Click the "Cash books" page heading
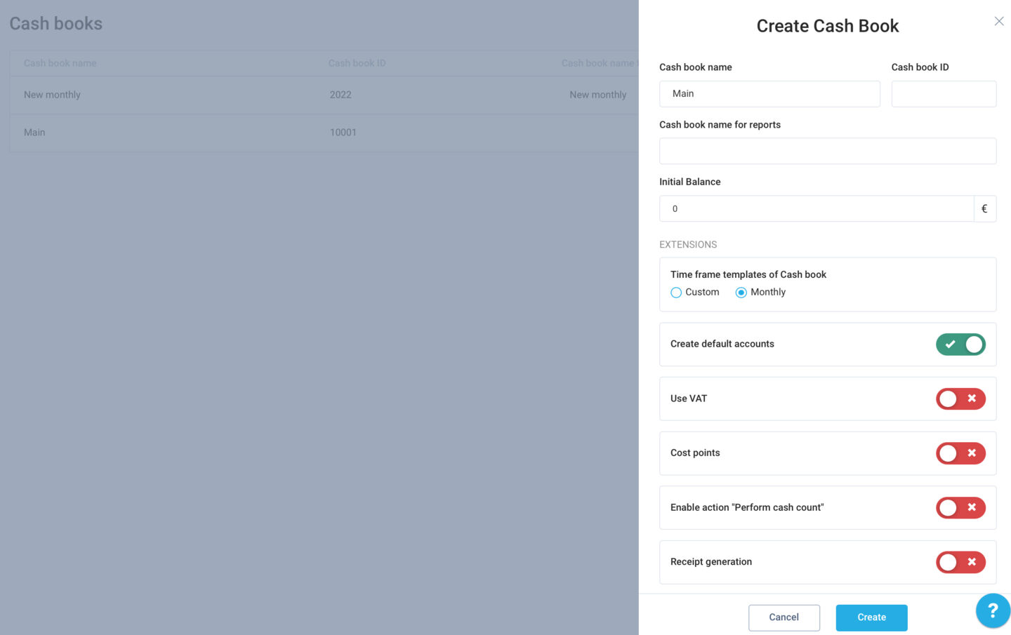 (56, 24)
